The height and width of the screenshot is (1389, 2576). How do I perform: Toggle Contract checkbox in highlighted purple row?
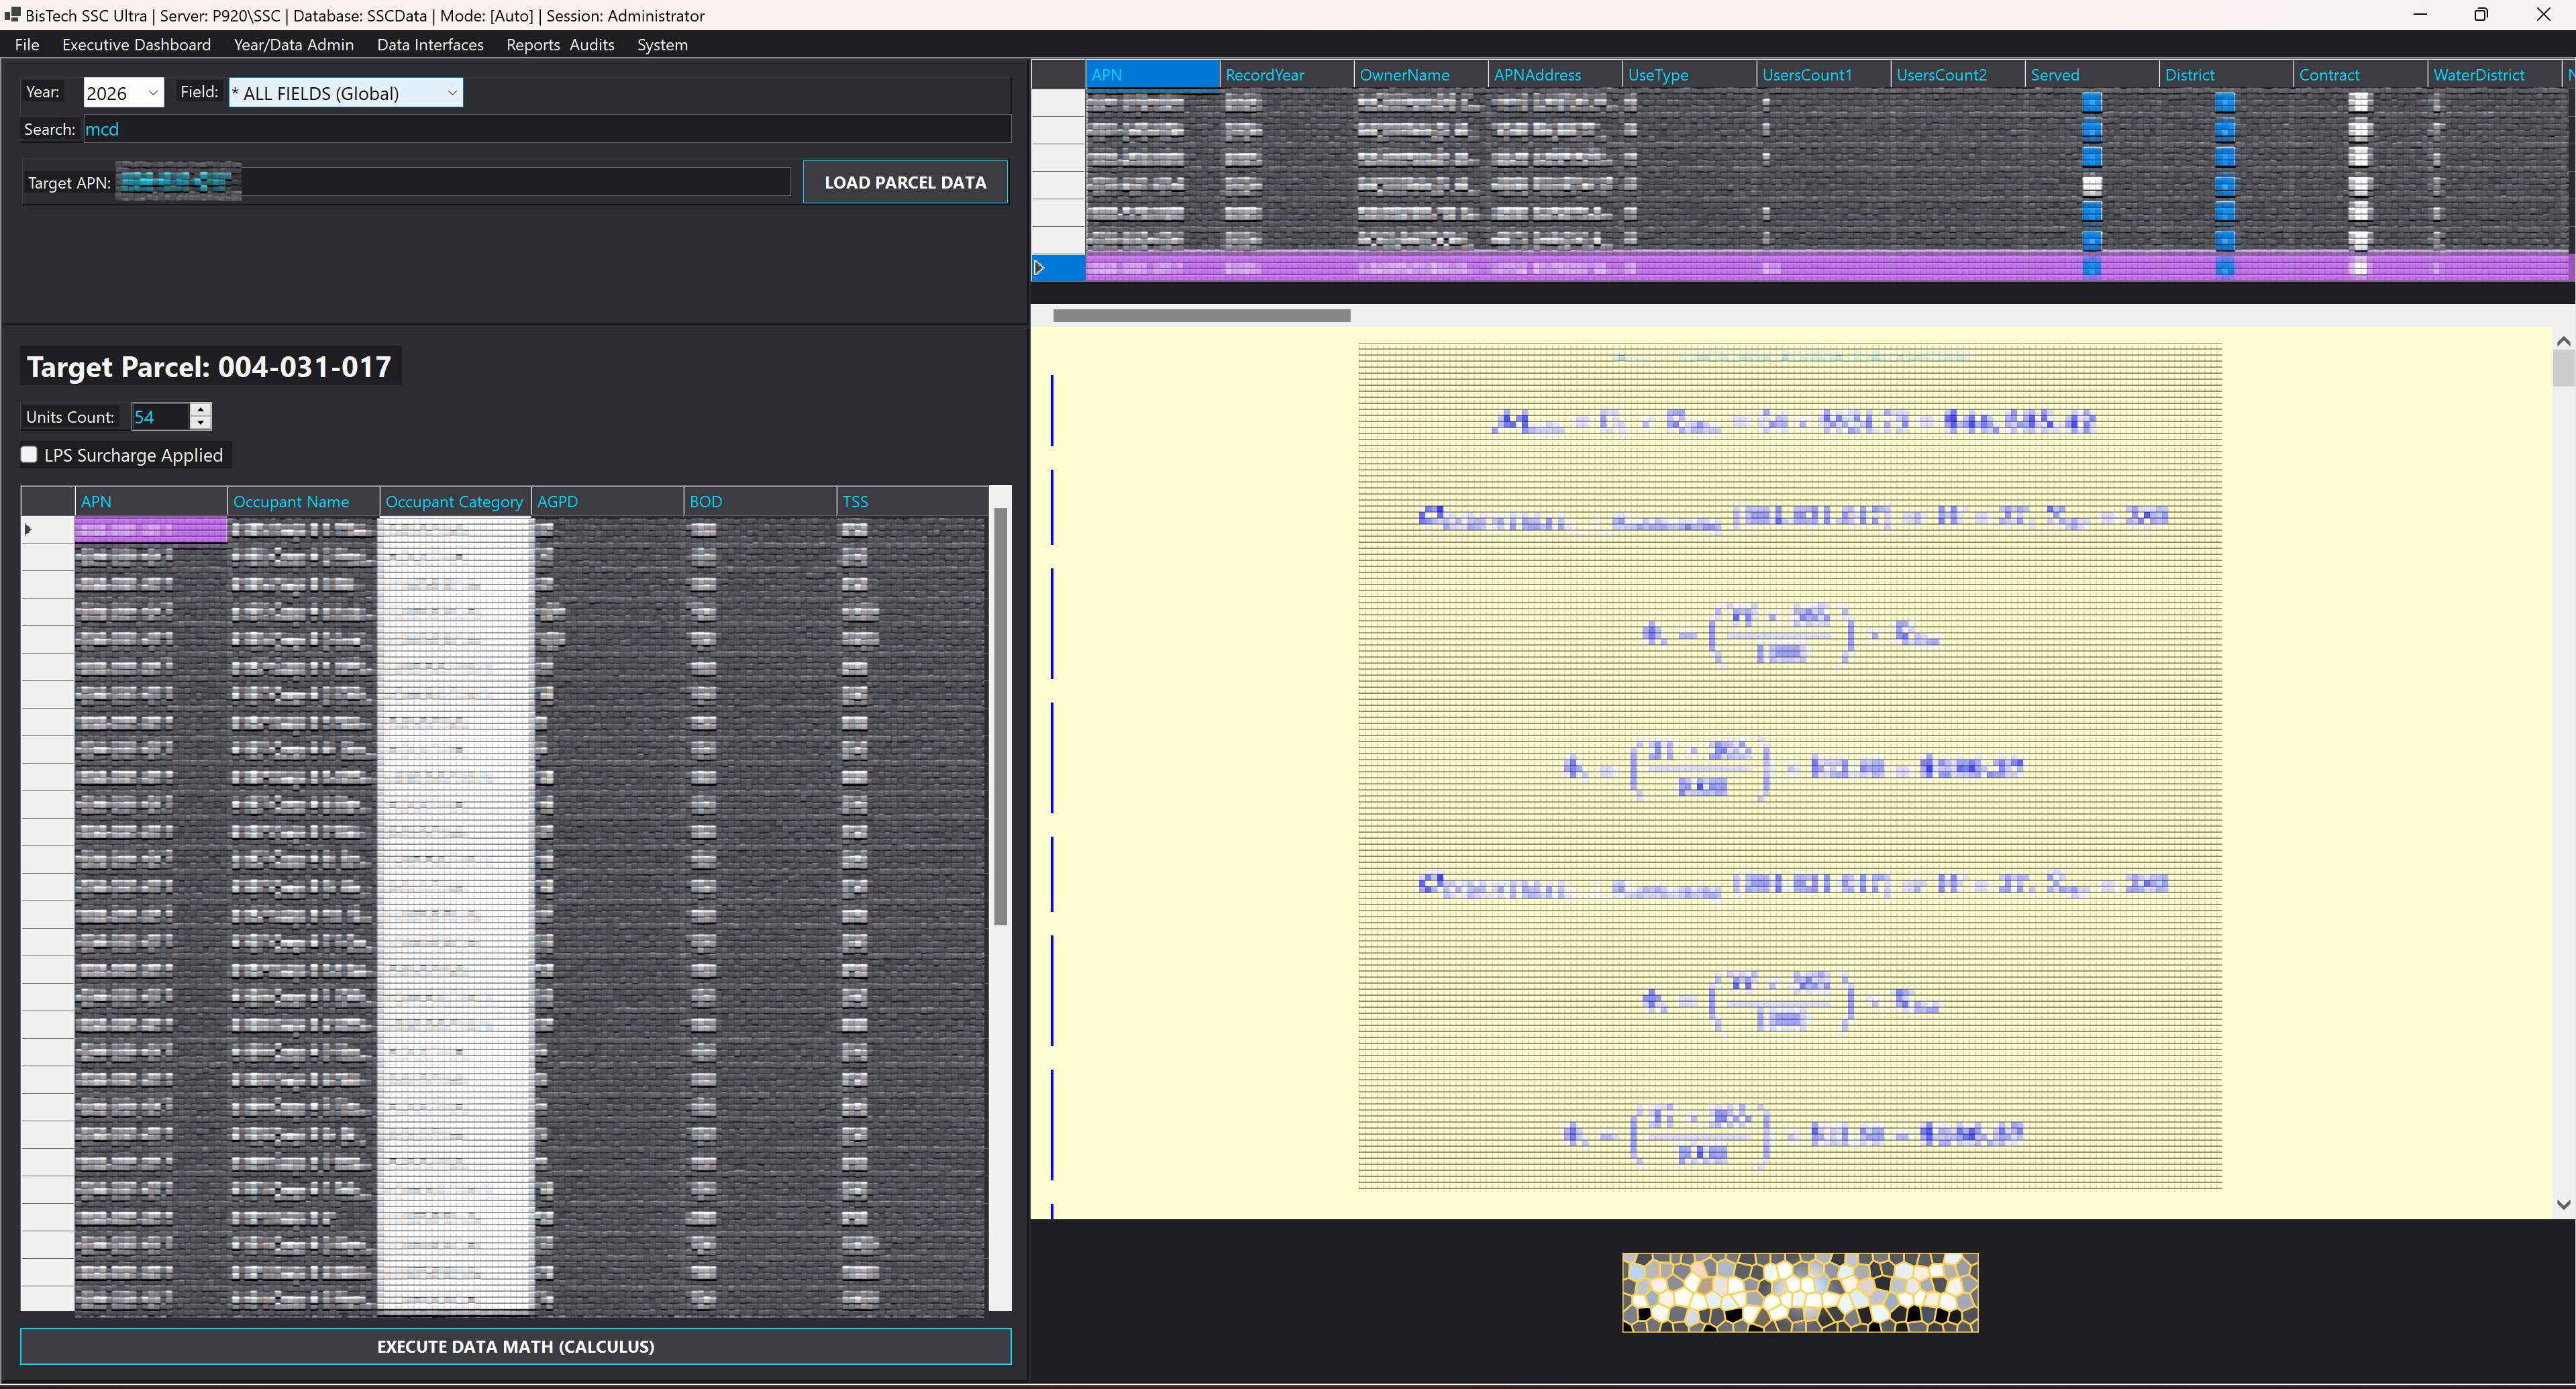click(x=2359, y=267)
